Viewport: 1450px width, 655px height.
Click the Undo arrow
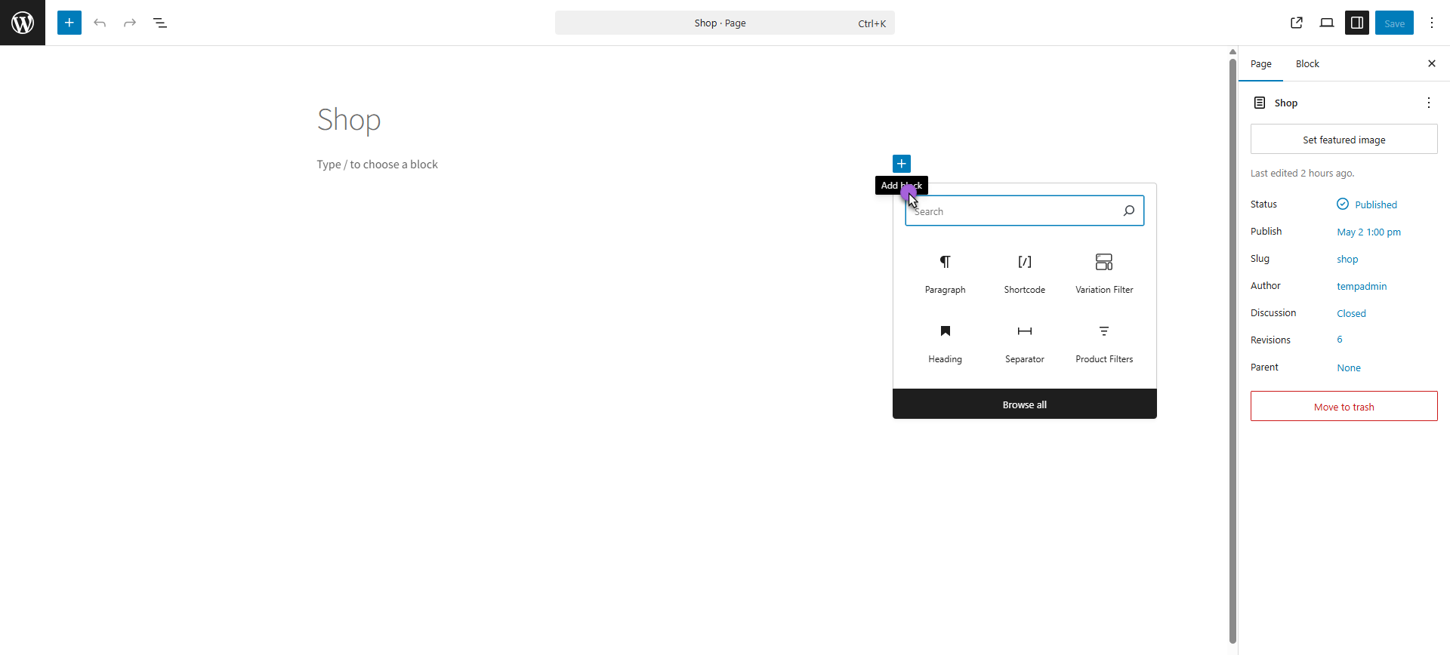pos(100,23)
